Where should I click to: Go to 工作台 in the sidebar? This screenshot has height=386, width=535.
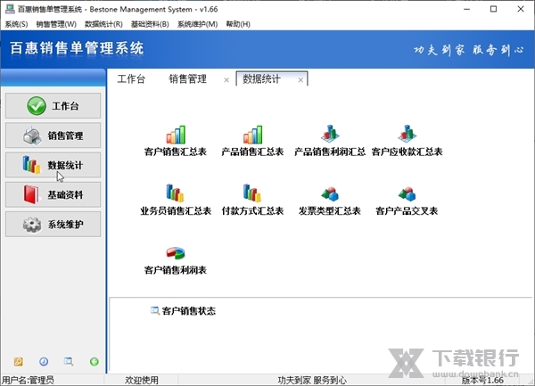(53, 106)
